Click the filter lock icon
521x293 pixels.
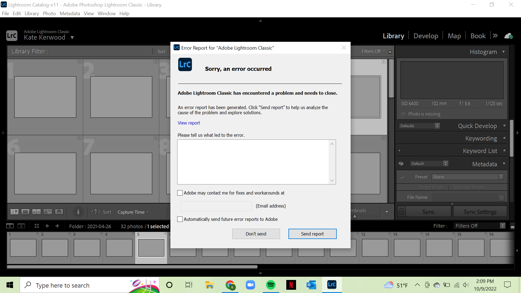(390, 51)
